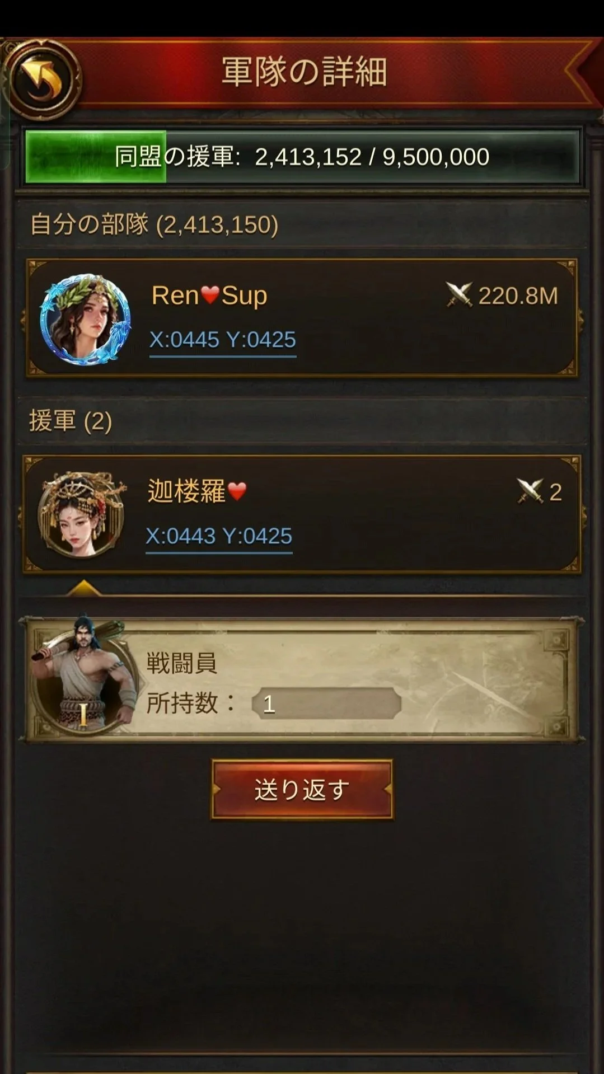Tap the golden back arrow icon
Image resolution: width=604 pixels, height=1074 pixels.
(x=41, y=79)
